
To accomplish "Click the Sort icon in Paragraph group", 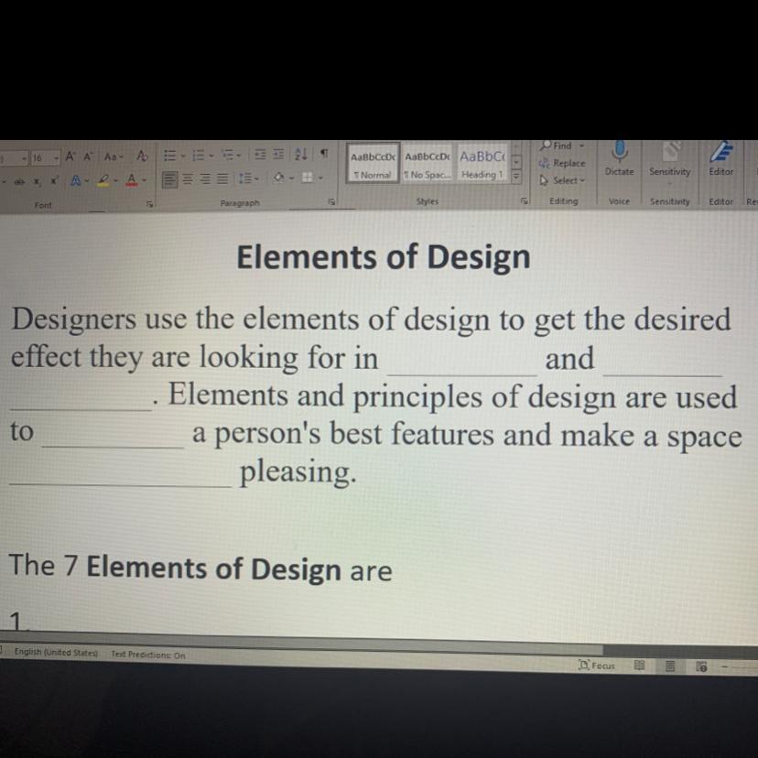I will click(300, 155).
